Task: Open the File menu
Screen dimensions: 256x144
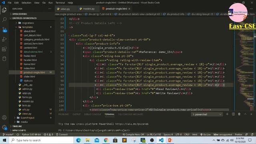Action: pyautogui.click(x=10, y=3)
